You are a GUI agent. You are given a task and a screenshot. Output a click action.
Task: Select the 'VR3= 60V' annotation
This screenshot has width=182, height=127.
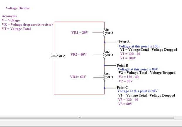click(78, 77)
